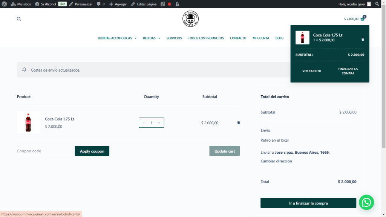386x217 pixels.
Task: Click the Total del carrito heading
Action: [275, 97]
